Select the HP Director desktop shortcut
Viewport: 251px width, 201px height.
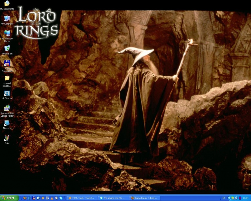7,95
